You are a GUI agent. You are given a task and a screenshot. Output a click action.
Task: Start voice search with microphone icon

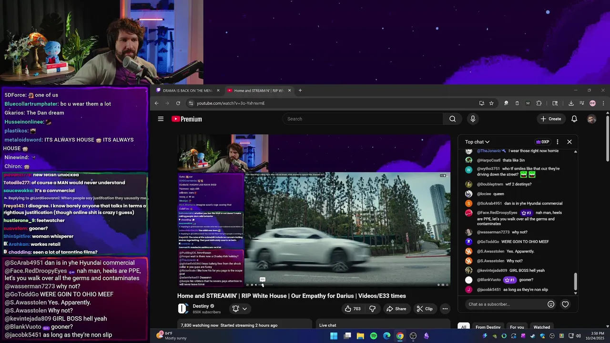pyautogui.click(x=473, y=119)
